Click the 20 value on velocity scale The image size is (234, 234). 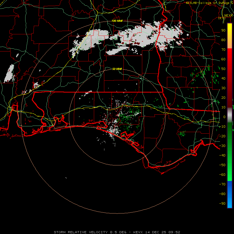[x=223, y=98]
